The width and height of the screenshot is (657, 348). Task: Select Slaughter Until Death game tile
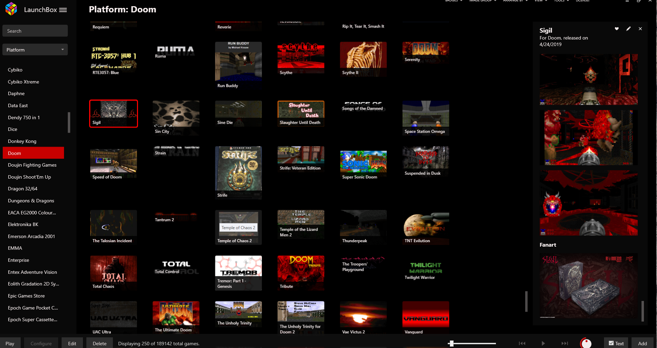[x=301, y=114]
